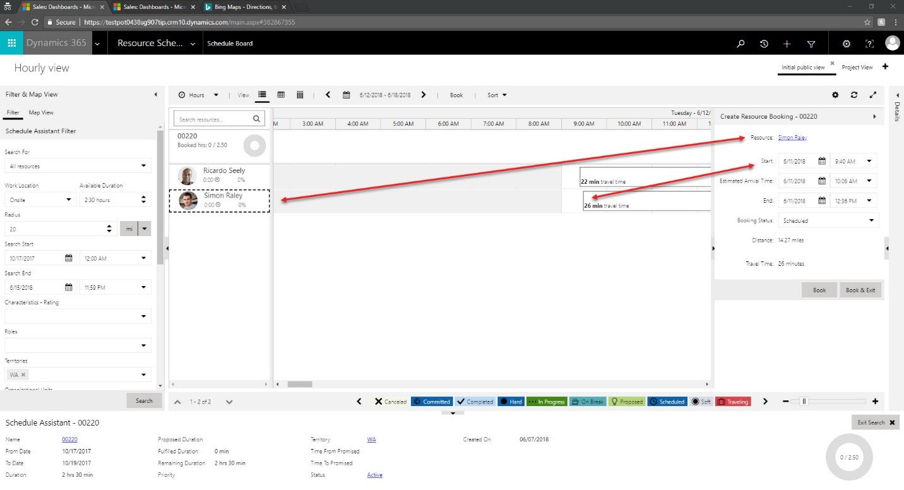Open schedule board settings gear icon
Image resolution: width=904 pixels, height=490 pixels.
click(x=835, y=95)
